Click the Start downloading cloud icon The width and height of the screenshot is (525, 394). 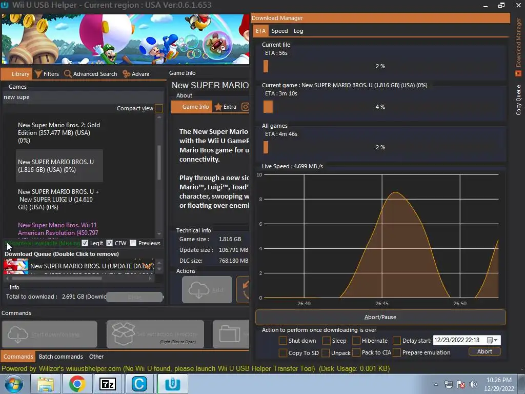tap(18, 334)
